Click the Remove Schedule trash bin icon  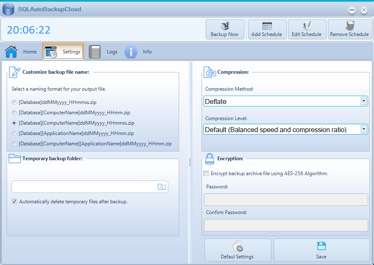pos(350,26)
